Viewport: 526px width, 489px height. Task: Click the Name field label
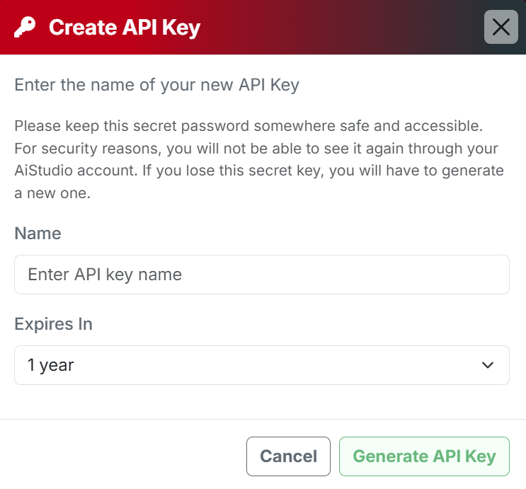[38, 234]
